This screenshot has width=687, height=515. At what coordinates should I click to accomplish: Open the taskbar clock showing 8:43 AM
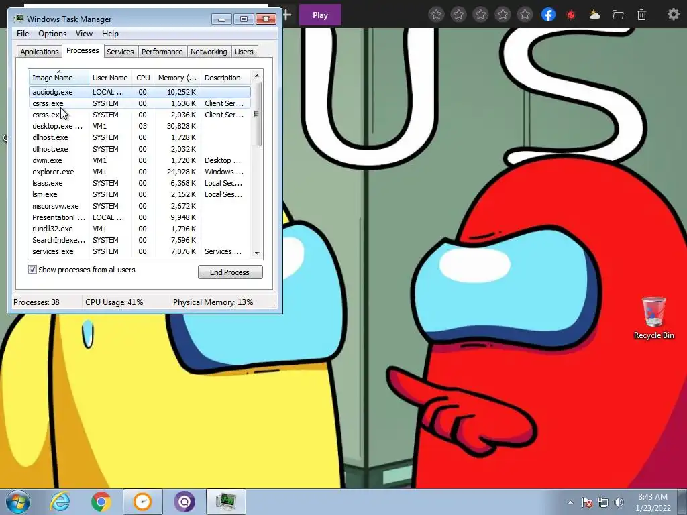[653, 502]
